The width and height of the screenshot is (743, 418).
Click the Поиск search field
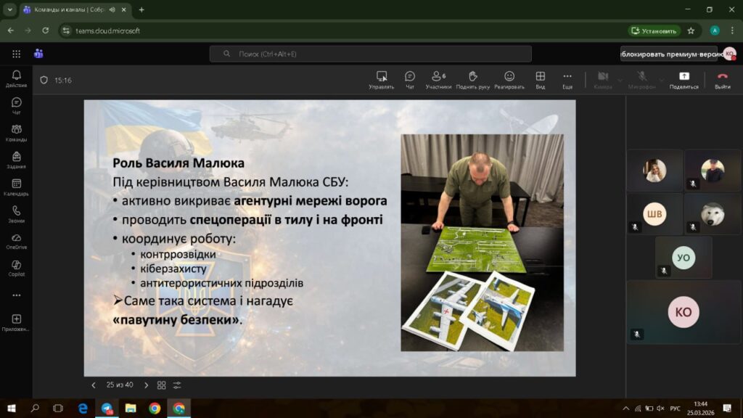[x=370, y=54]
